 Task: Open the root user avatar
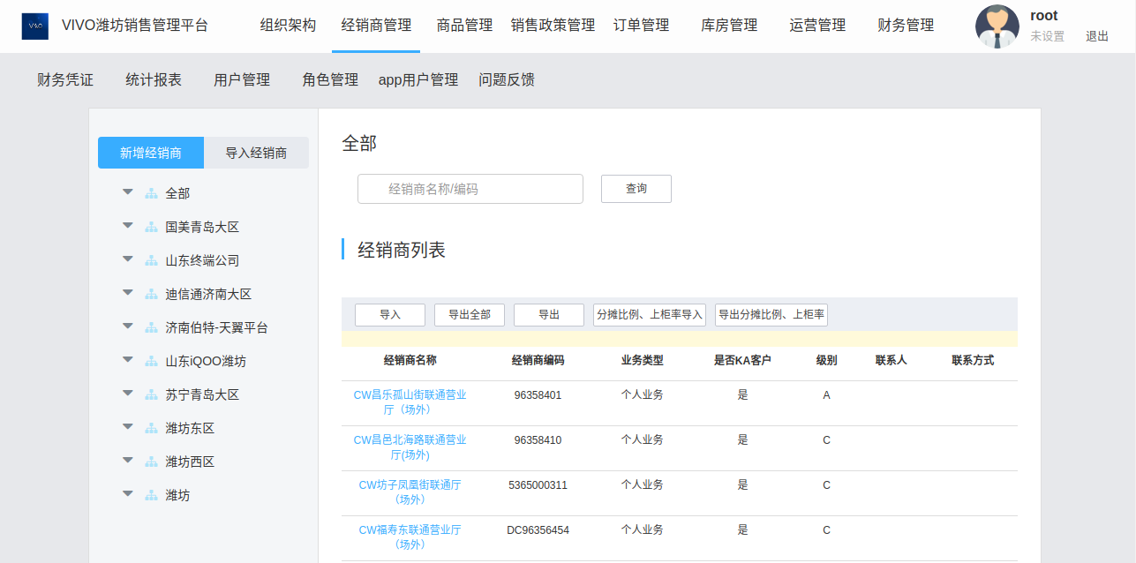point(997,26)
